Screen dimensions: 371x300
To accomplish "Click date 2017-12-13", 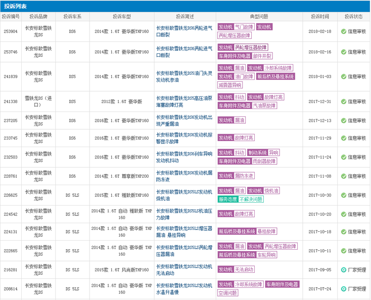I will pyautogui.click(x=320, y=120).
